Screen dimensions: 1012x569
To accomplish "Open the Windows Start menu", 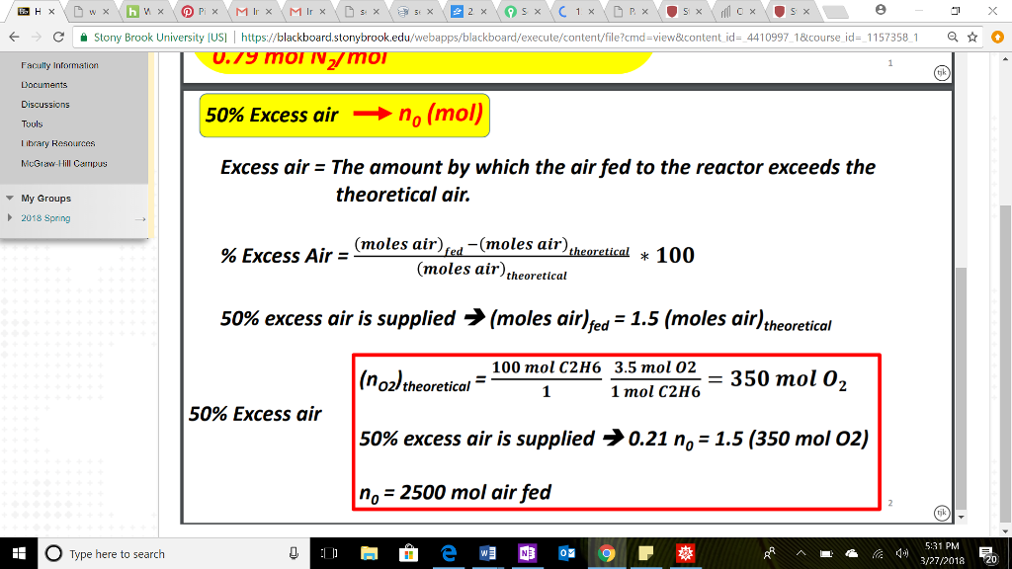I will tap(19, 553).
